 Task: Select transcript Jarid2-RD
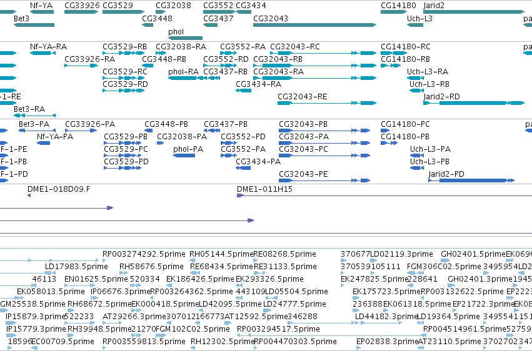(x=442, y=97)
